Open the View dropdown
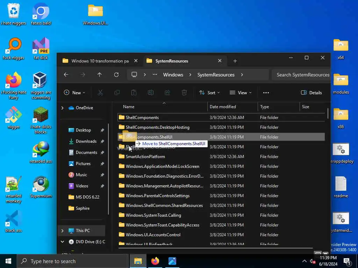 coord(241,92)
